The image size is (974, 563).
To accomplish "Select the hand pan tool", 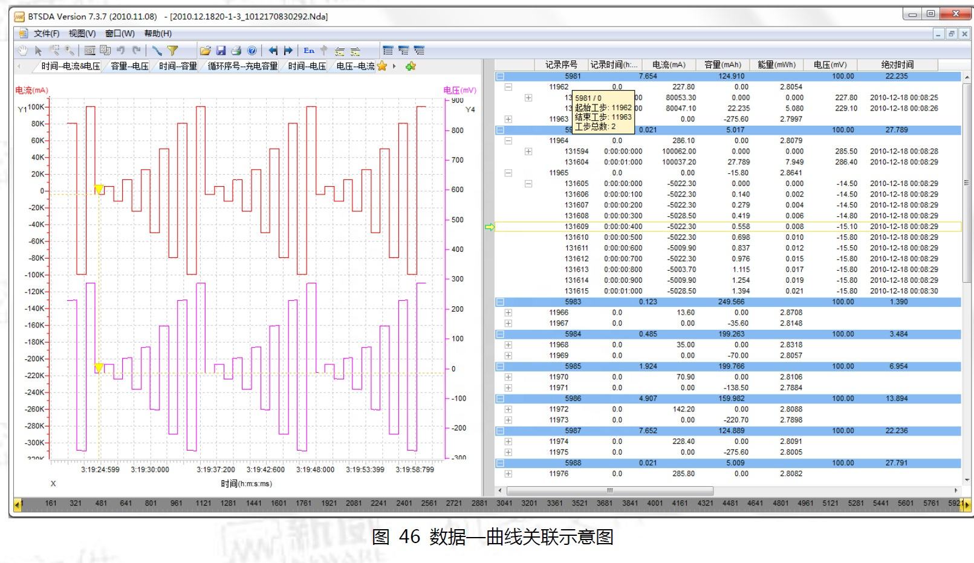I will pos(23,51).
